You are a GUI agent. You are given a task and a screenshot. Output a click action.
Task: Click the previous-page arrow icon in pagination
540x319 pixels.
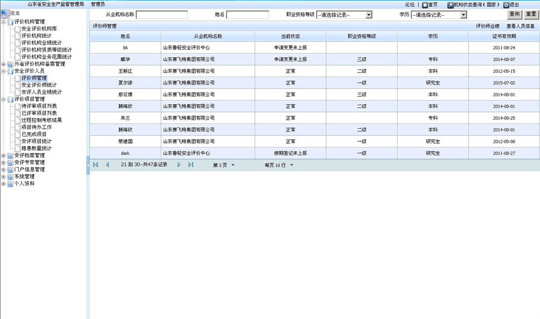coord(107,165)
